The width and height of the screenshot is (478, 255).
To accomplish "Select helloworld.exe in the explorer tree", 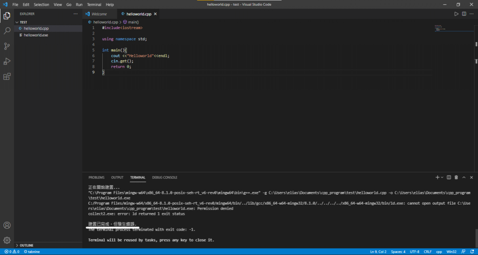I will tap(48, 35).
